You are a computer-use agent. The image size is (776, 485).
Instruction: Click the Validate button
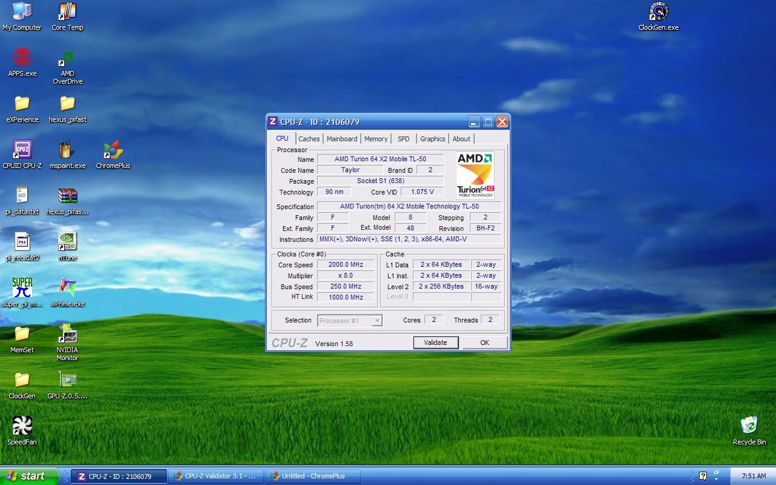435,343
